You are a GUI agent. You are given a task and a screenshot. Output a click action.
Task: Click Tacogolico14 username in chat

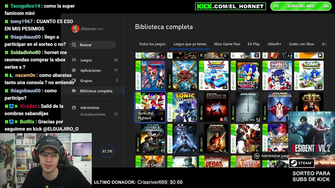pyautogui.click(x=25, y=6)
